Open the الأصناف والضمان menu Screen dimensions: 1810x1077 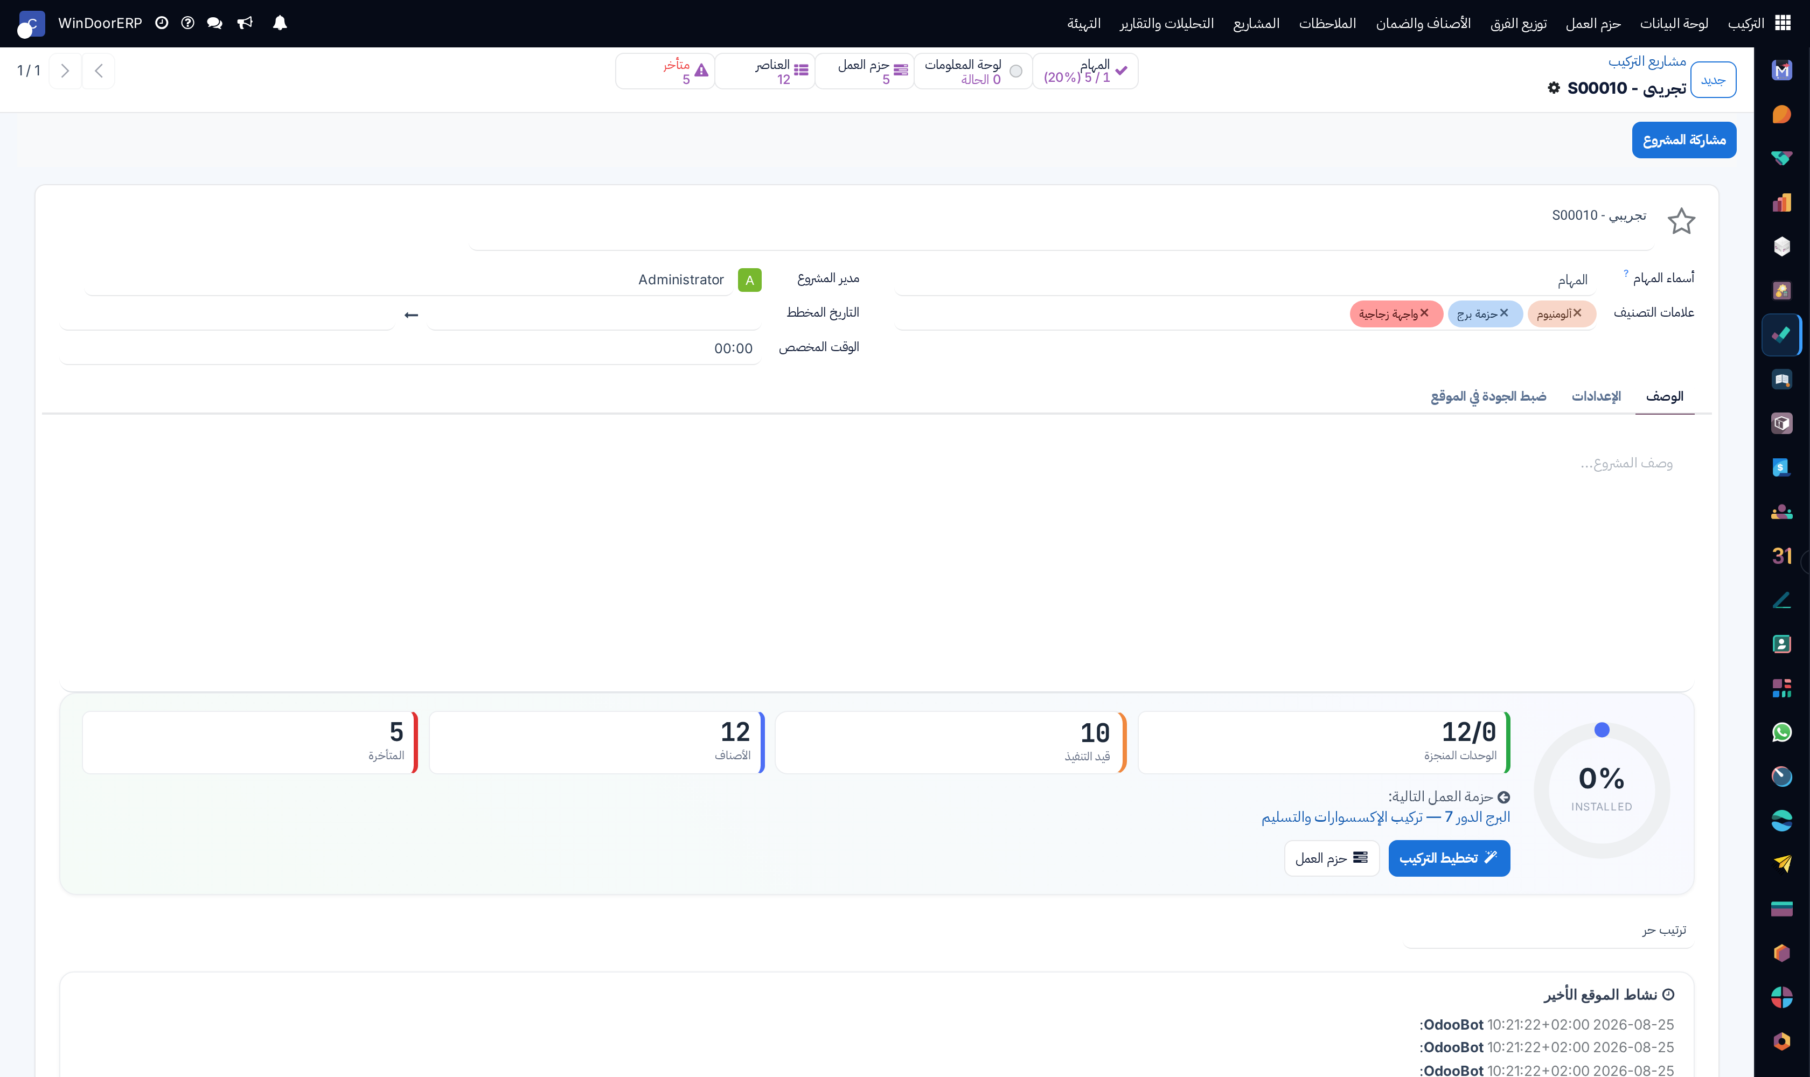(1423, 23)
